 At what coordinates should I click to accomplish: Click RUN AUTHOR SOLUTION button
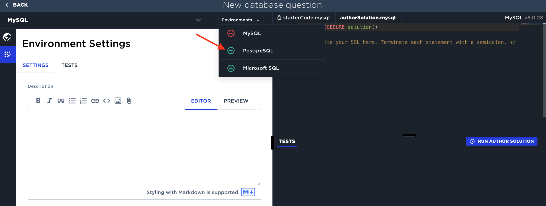click(x=502, y=141)
